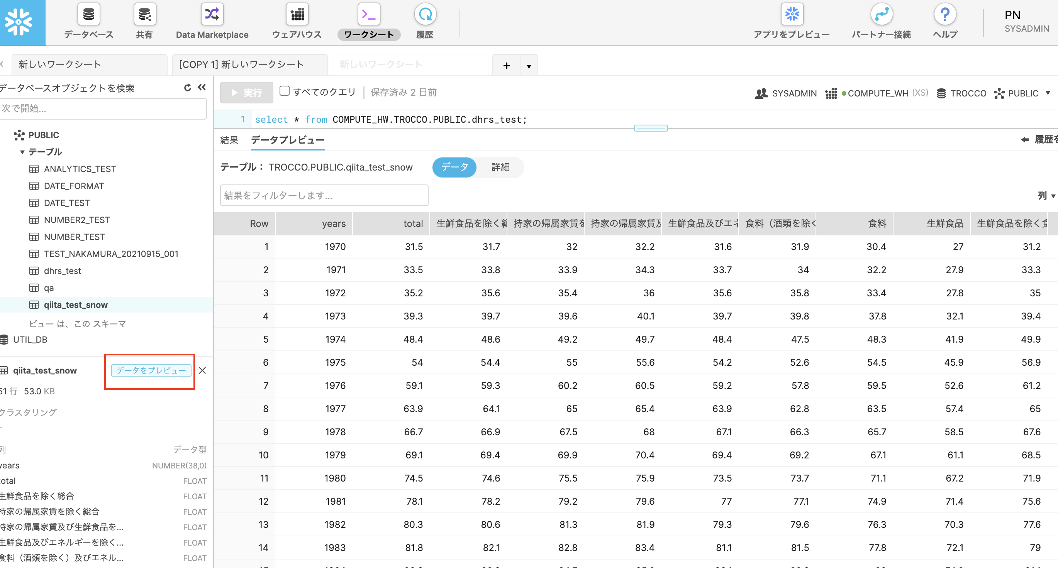Image resolution: width=1058 pixels, height=568 pixels.
Task: Click the 結果をフィルターします filter field
Action: coord(324,195)
